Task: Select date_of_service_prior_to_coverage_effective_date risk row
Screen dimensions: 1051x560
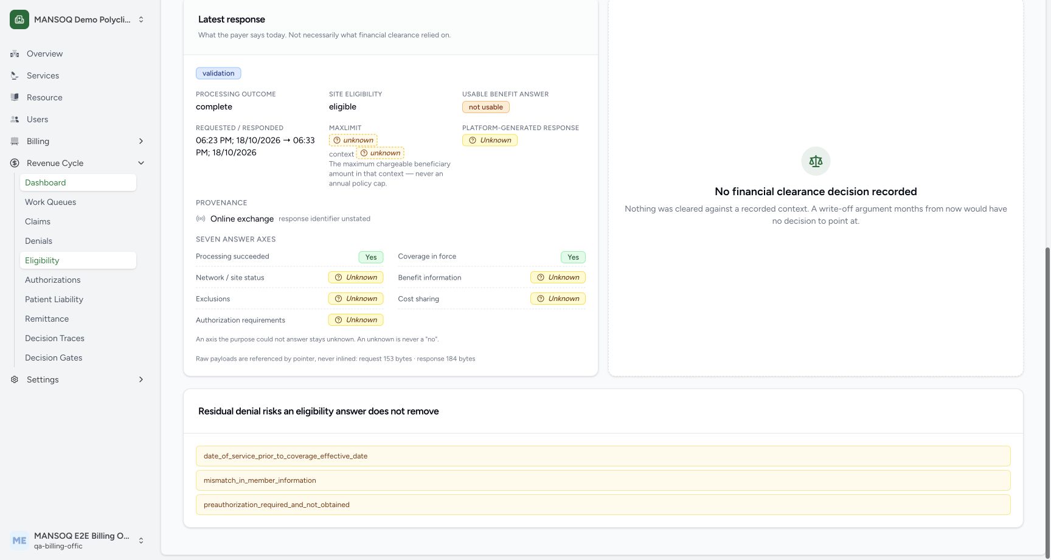Action: (x=603, y=456)
